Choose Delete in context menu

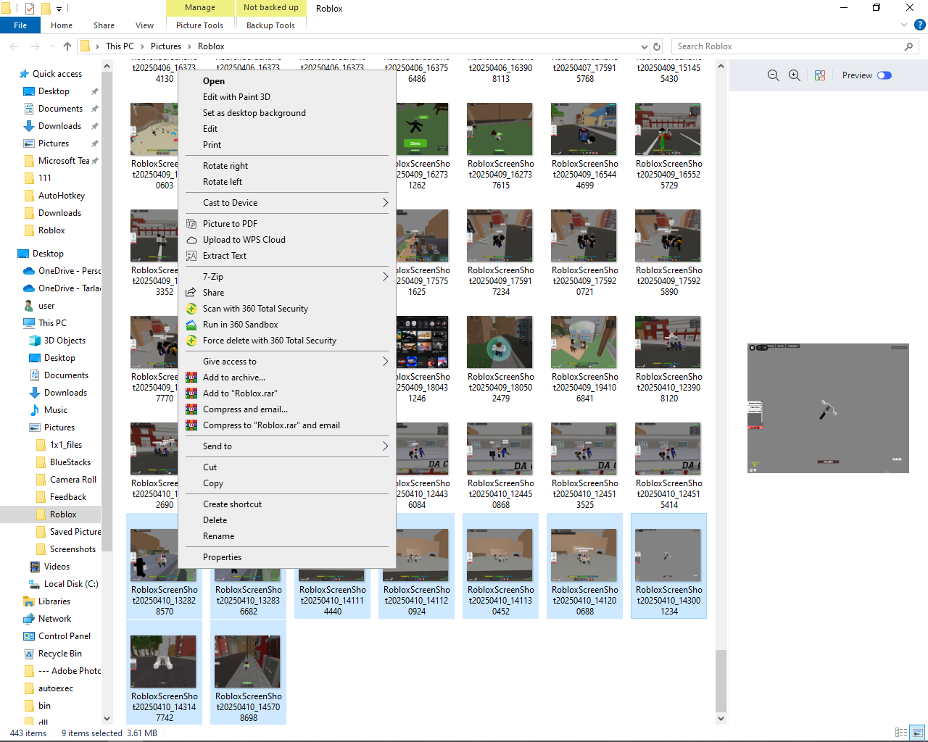pyautogui.click(x=215, y=520)
